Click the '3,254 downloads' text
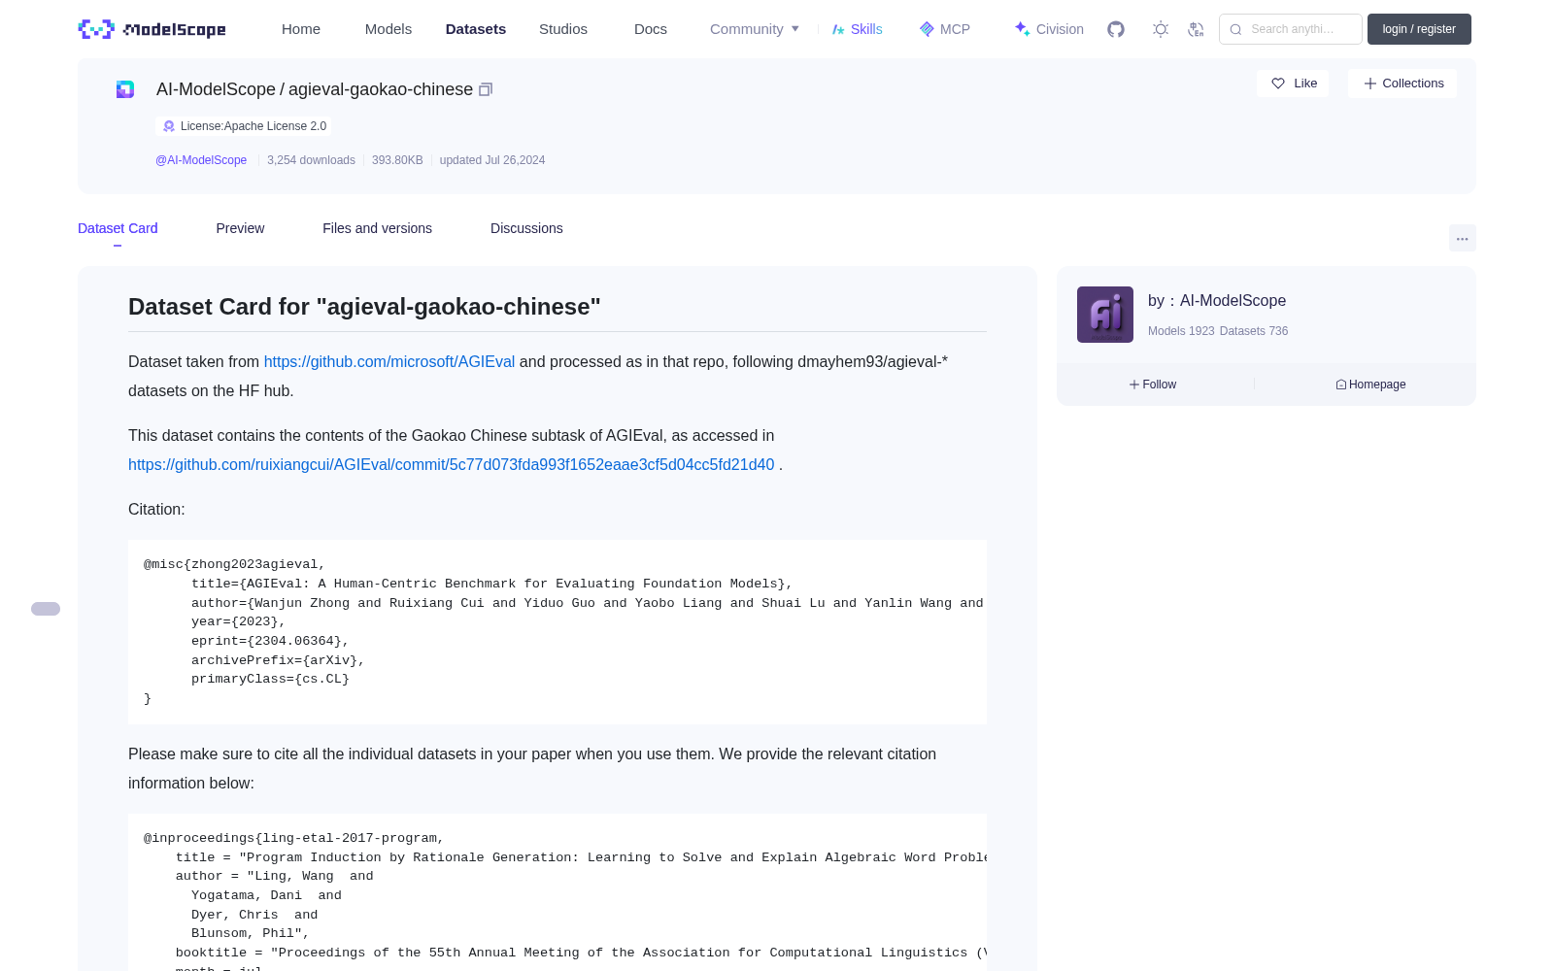This screenshot has height=971, width=1554. point(312,160)
